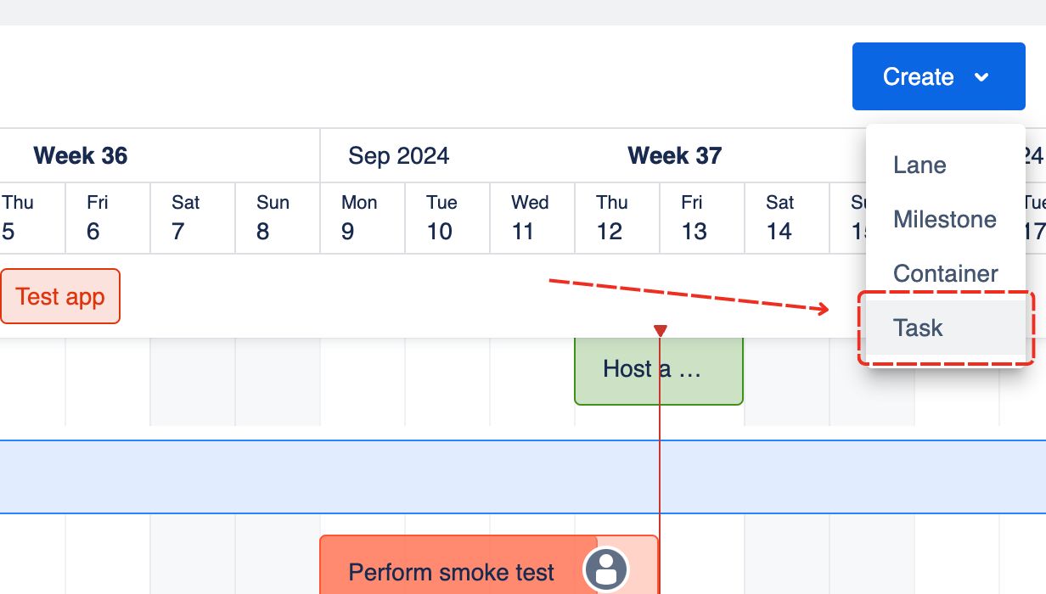The image size is (1046, 594).
Task: Select the Thu 12 date column header
Action: coord(612,217)
